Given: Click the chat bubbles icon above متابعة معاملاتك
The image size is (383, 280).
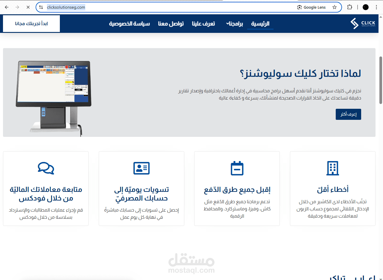Looking at the screenshot, I should pos(46,168).
